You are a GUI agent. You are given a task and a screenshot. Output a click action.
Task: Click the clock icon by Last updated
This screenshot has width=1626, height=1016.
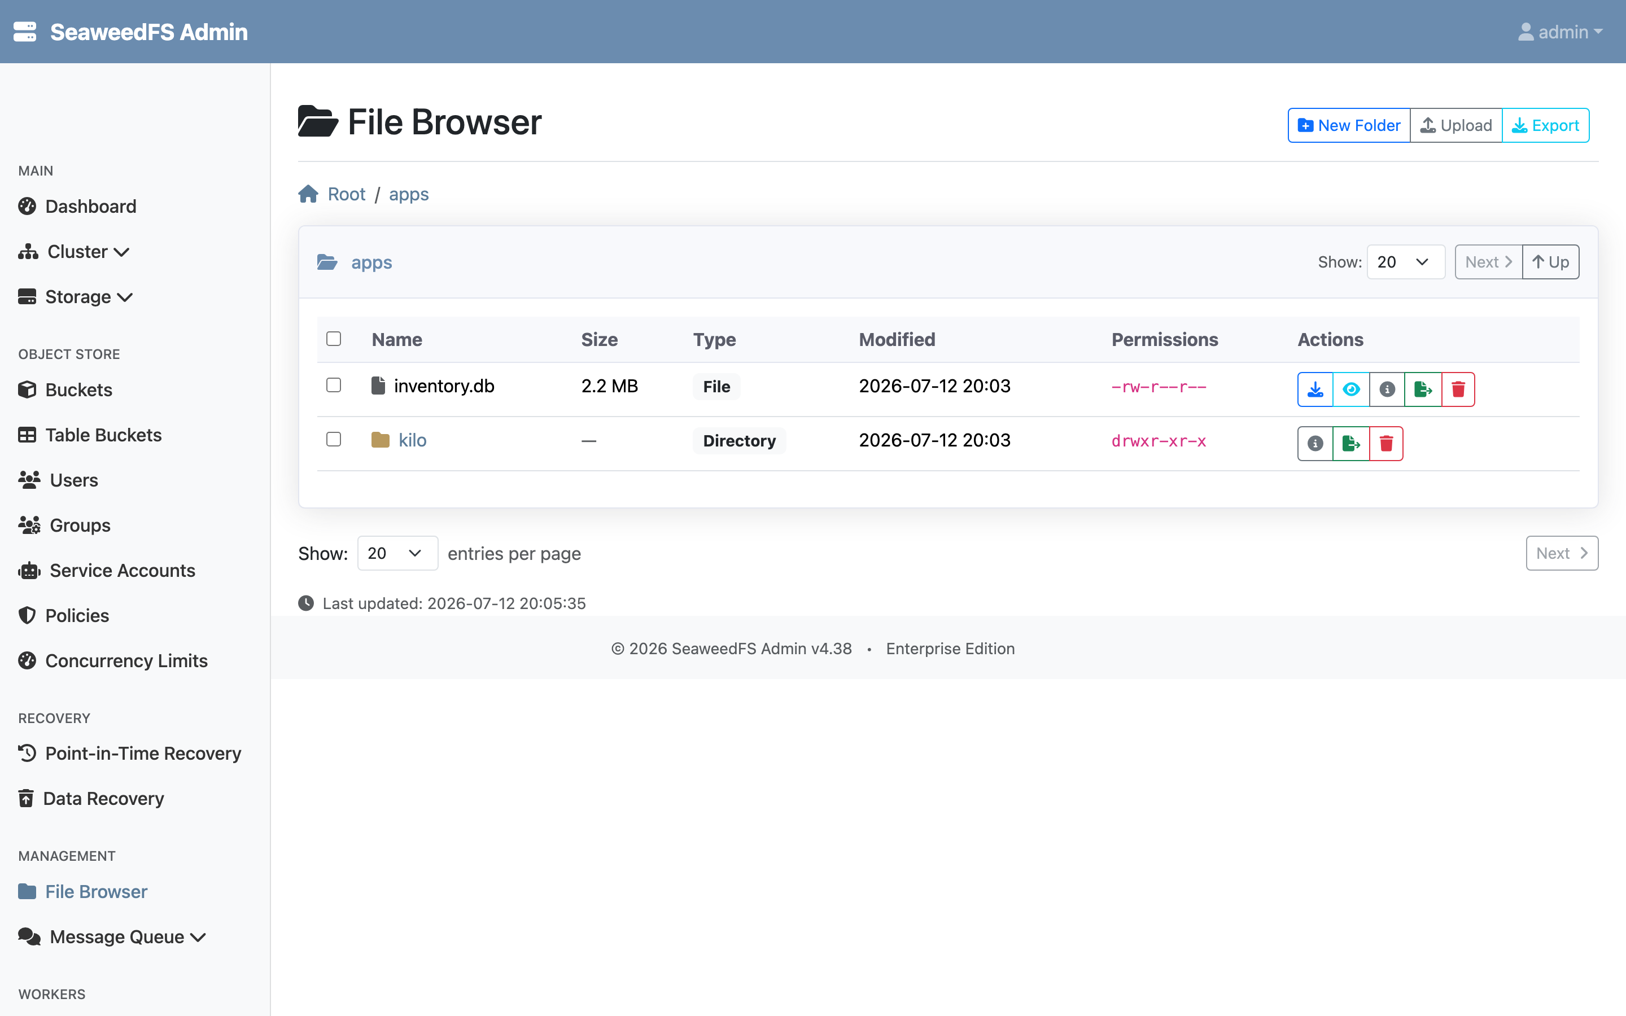305,603
